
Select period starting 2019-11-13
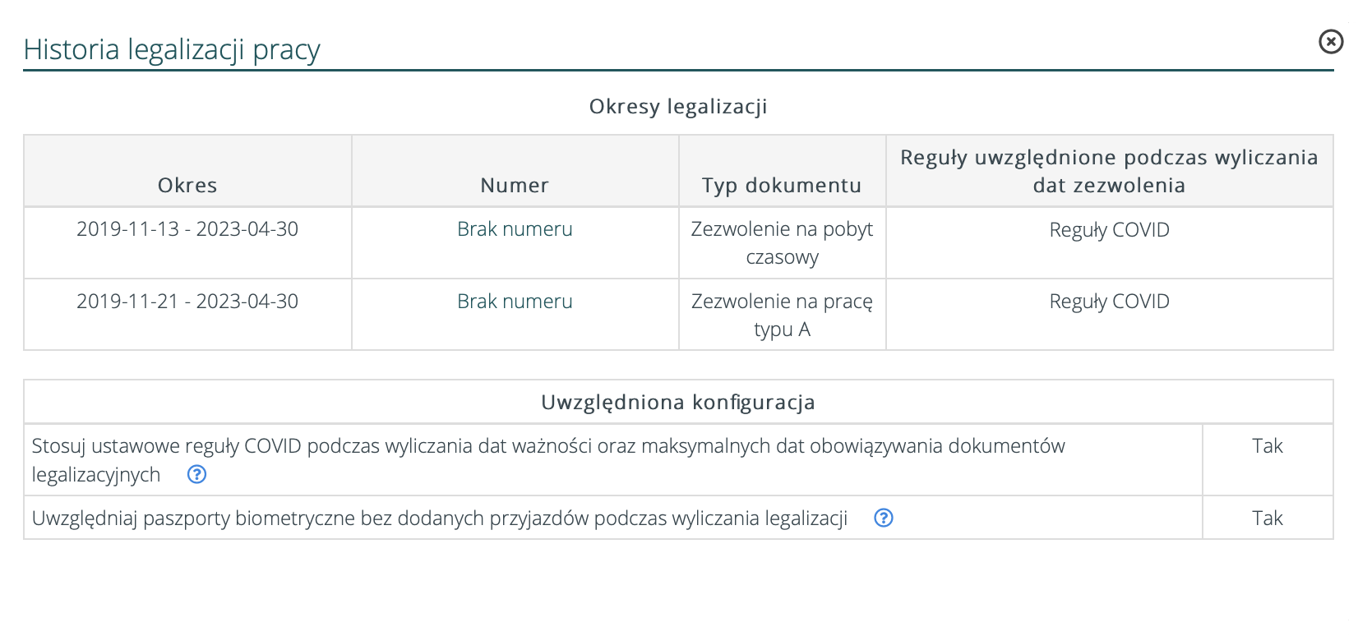[x=187, y=229]
